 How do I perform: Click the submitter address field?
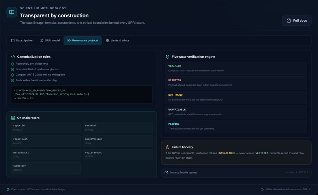point(46,168)
